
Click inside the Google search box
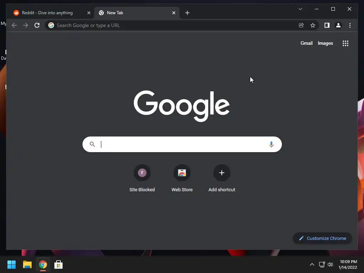[182, 144]
